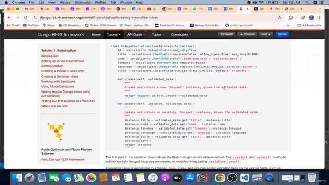The height and width of the screenshot is (185, 329).
Task: Open Launchpad from the Dock
Action: pyautogui.click(x=29, y=178)
